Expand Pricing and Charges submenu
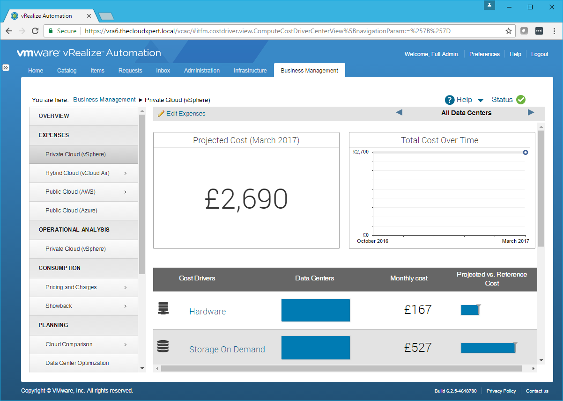 pos(126,287)
